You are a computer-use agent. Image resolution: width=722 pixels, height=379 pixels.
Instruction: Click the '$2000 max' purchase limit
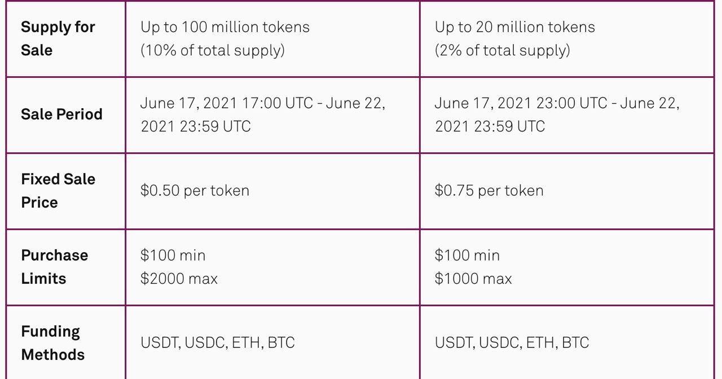tap(179, 279)
